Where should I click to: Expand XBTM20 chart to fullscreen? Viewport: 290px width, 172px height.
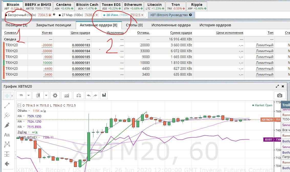[277, 86]
